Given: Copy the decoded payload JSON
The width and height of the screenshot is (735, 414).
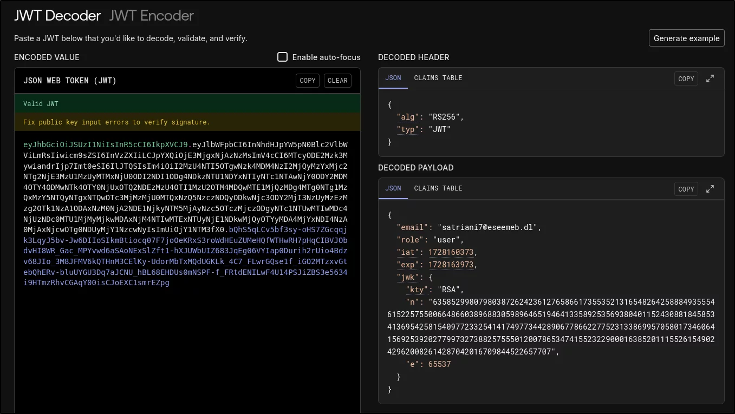Looking at the screenshot, I should [686, 189].
